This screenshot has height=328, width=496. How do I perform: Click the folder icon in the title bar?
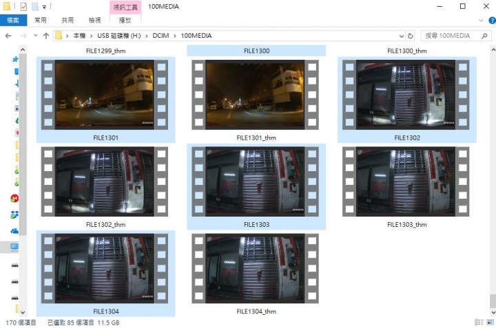(7, 6)
